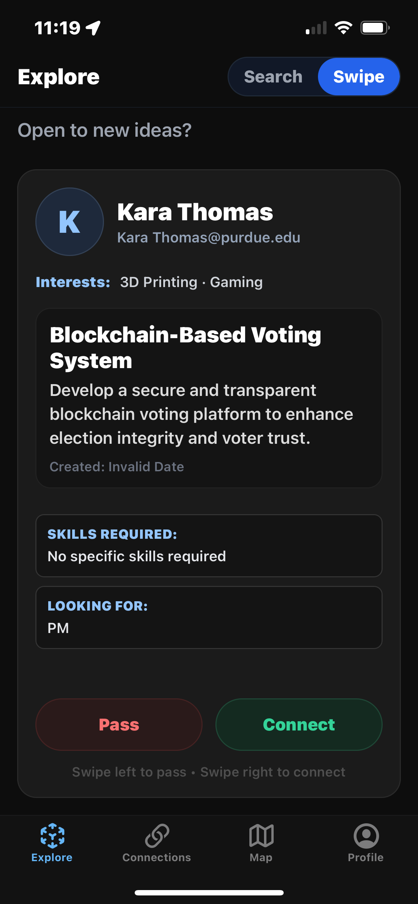
Task: Pass on Kara Thomas's project
Action: [119, 724]
